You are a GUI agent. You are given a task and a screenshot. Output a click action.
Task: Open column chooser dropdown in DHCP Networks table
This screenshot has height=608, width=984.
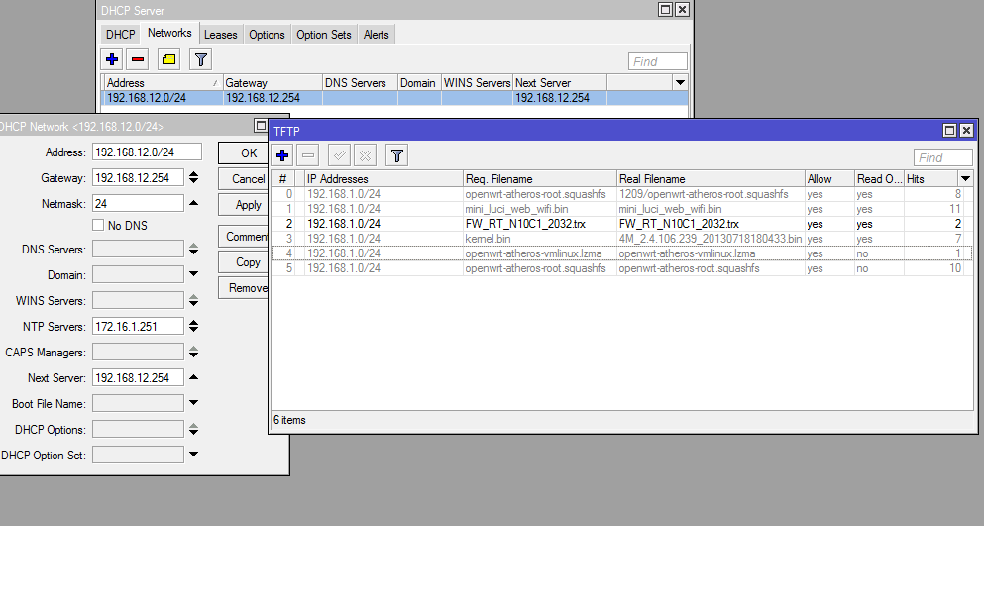pos(680,83)
